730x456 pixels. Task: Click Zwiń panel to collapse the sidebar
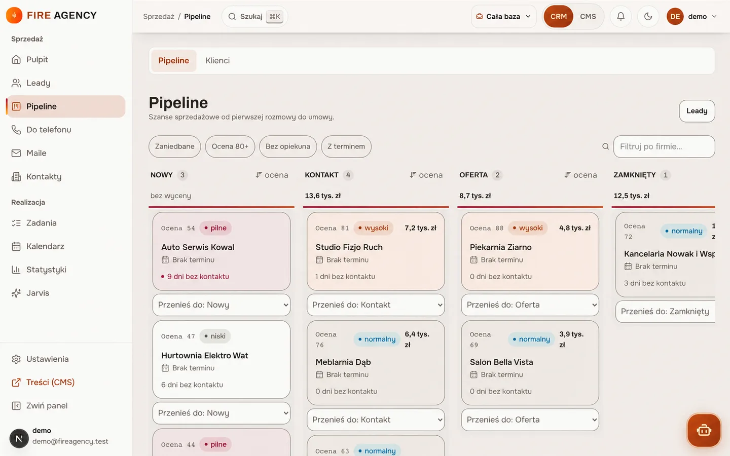tap(65, 405)
